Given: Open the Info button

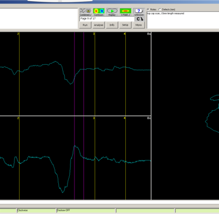Looking at the screenshot, I should click(x=112, y=25).
